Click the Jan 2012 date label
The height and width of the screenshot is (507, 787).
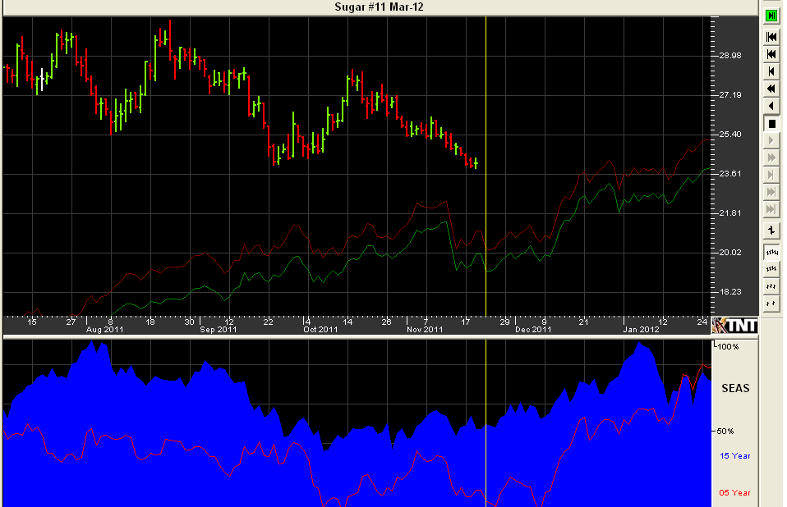pos(641,330)
